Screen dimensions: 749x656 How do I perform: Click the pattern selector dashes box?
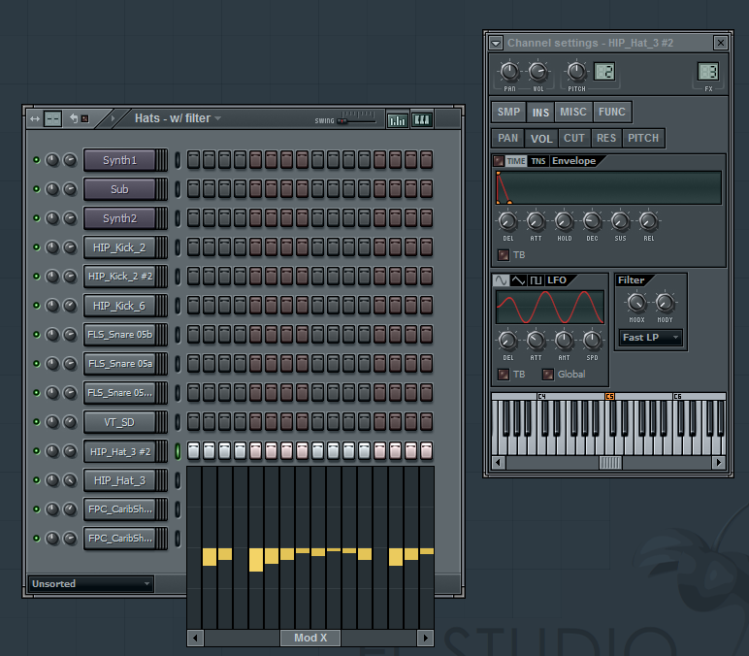pos(52,118)
